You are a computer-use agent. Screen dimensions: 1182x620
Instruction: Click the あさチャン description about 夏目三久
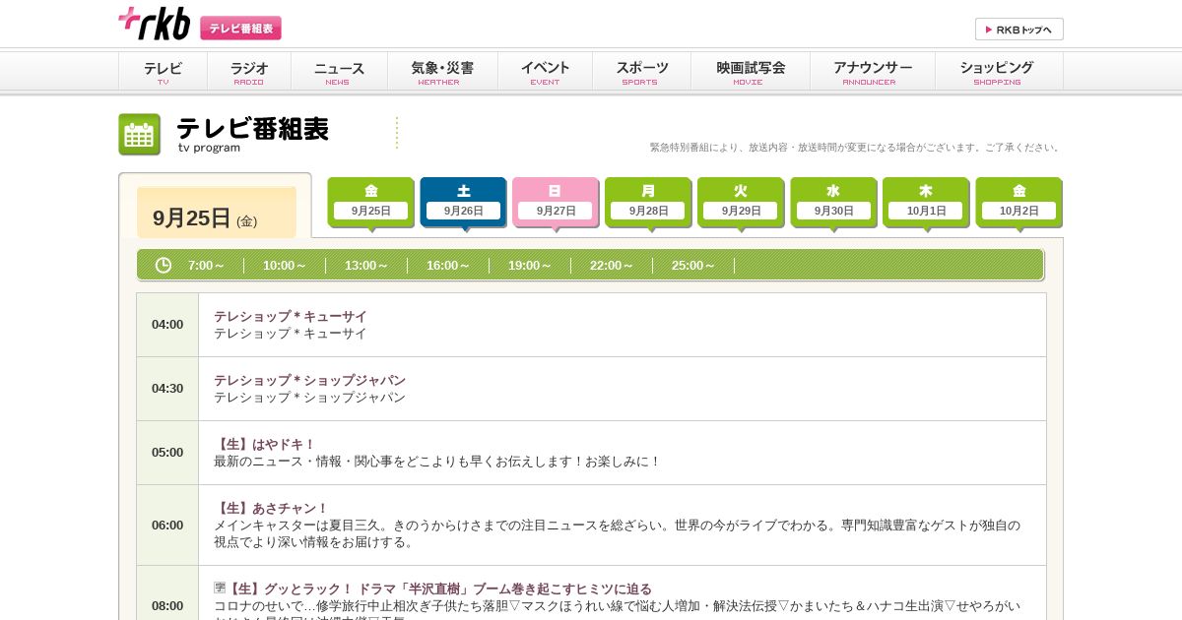click(618, 533)
